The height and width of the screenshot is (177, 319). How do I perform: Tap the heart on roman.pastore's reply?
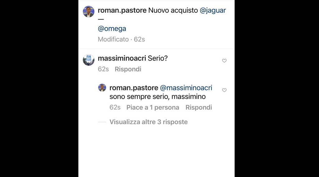tap(224, 90)
